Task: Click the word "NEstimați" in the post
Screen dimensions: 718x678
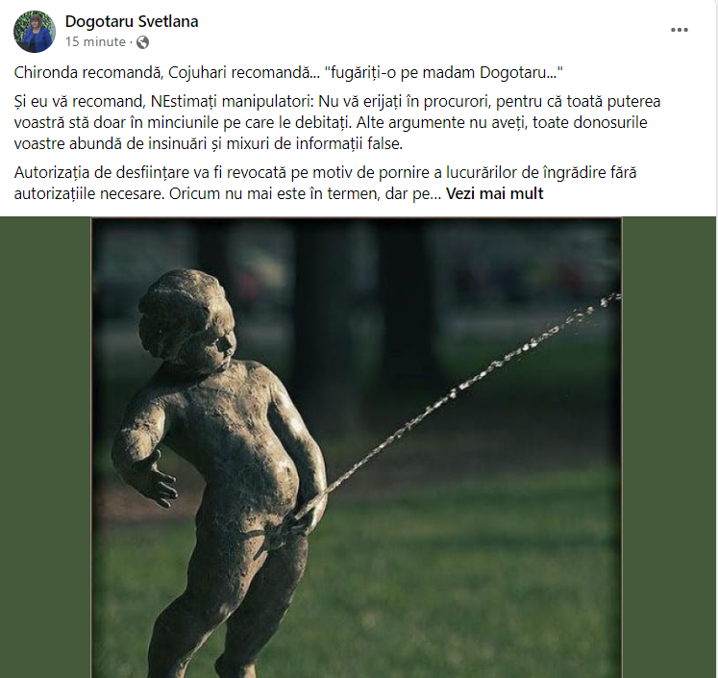Action: pyautogui.click(x=184, y=101)
